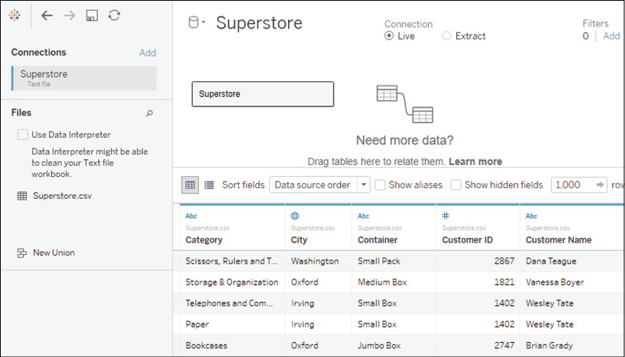Click the New Union icon

coord(22,253)
